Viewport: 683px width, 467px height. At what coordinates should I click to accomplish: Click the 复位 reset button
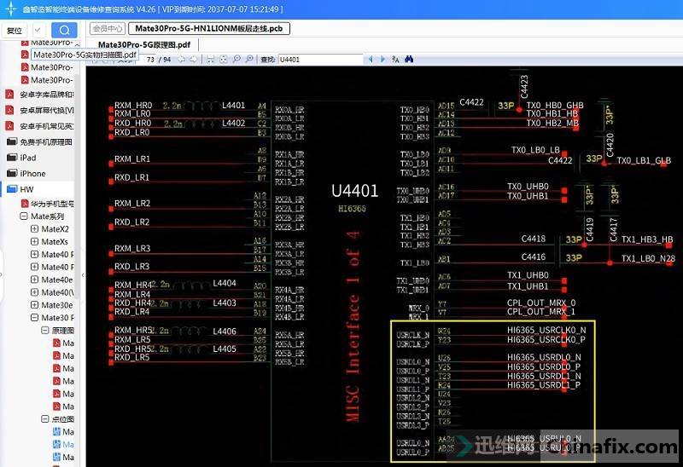tap(15, 31)
